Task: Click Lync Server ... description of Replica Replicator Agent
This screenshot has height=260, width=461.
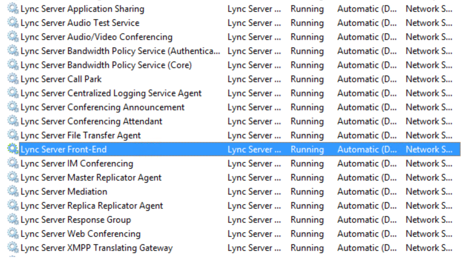Action: (x=254, y=206)
